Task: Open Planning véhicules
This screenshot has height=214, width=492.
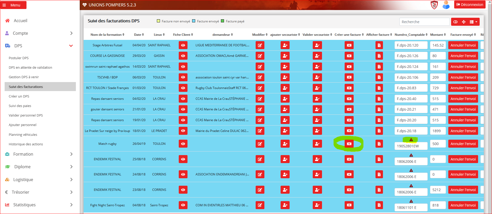Action: point(23,135)
